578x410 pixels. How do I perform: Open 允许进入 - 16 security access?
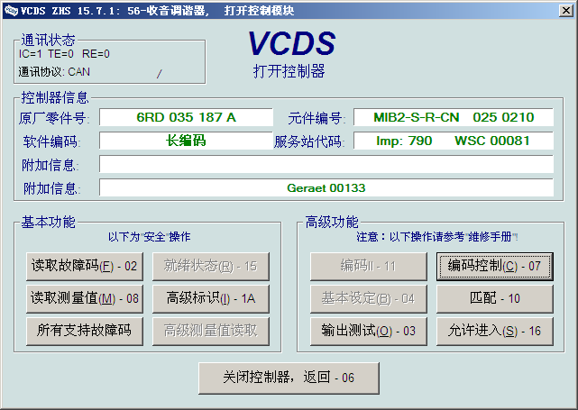495,331
